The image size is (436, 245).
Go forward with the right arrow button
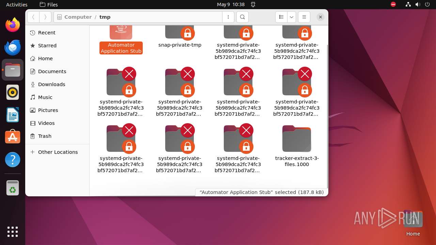pos(45,17)
